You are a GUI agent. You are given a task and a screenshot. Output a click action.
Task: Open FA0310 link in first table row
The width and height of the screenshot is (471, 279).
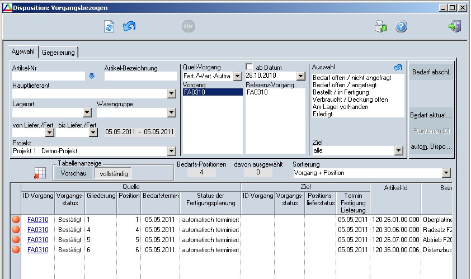click(x=38, y=220)
